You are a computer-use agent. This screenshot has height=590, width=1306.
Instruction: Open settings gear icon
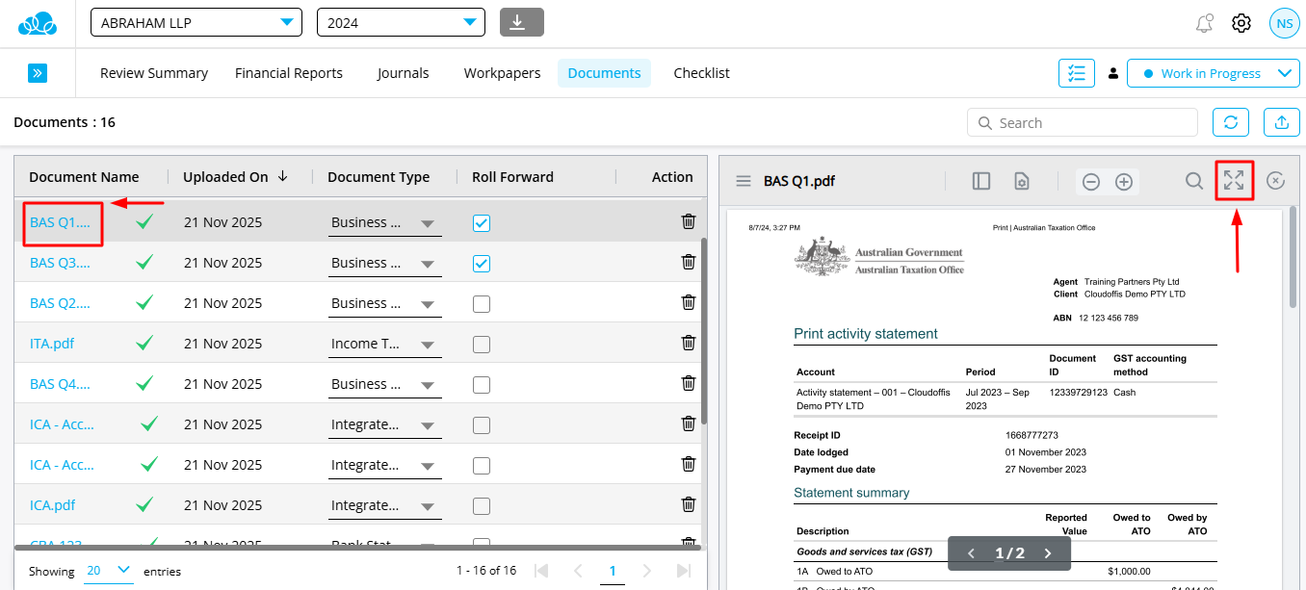(x=1241, y=23)
